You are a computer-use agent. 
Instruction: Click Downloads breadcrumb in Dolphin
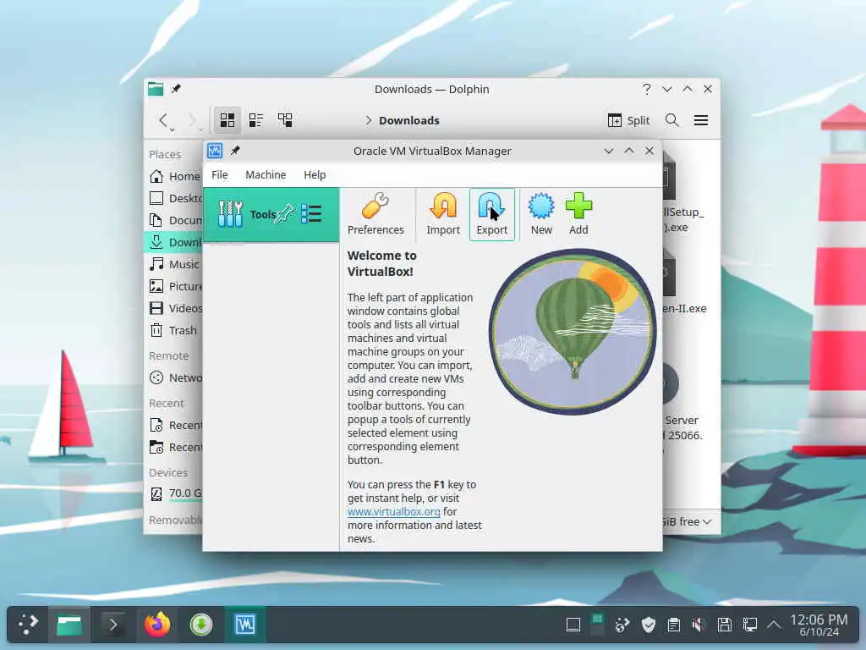(x=409, y=120)
